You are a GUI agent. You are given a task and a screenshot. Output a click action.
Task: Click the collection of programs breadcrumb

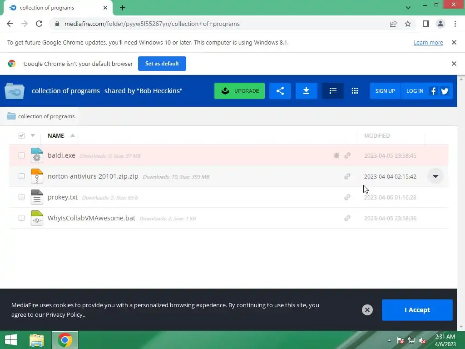(47, 116)
